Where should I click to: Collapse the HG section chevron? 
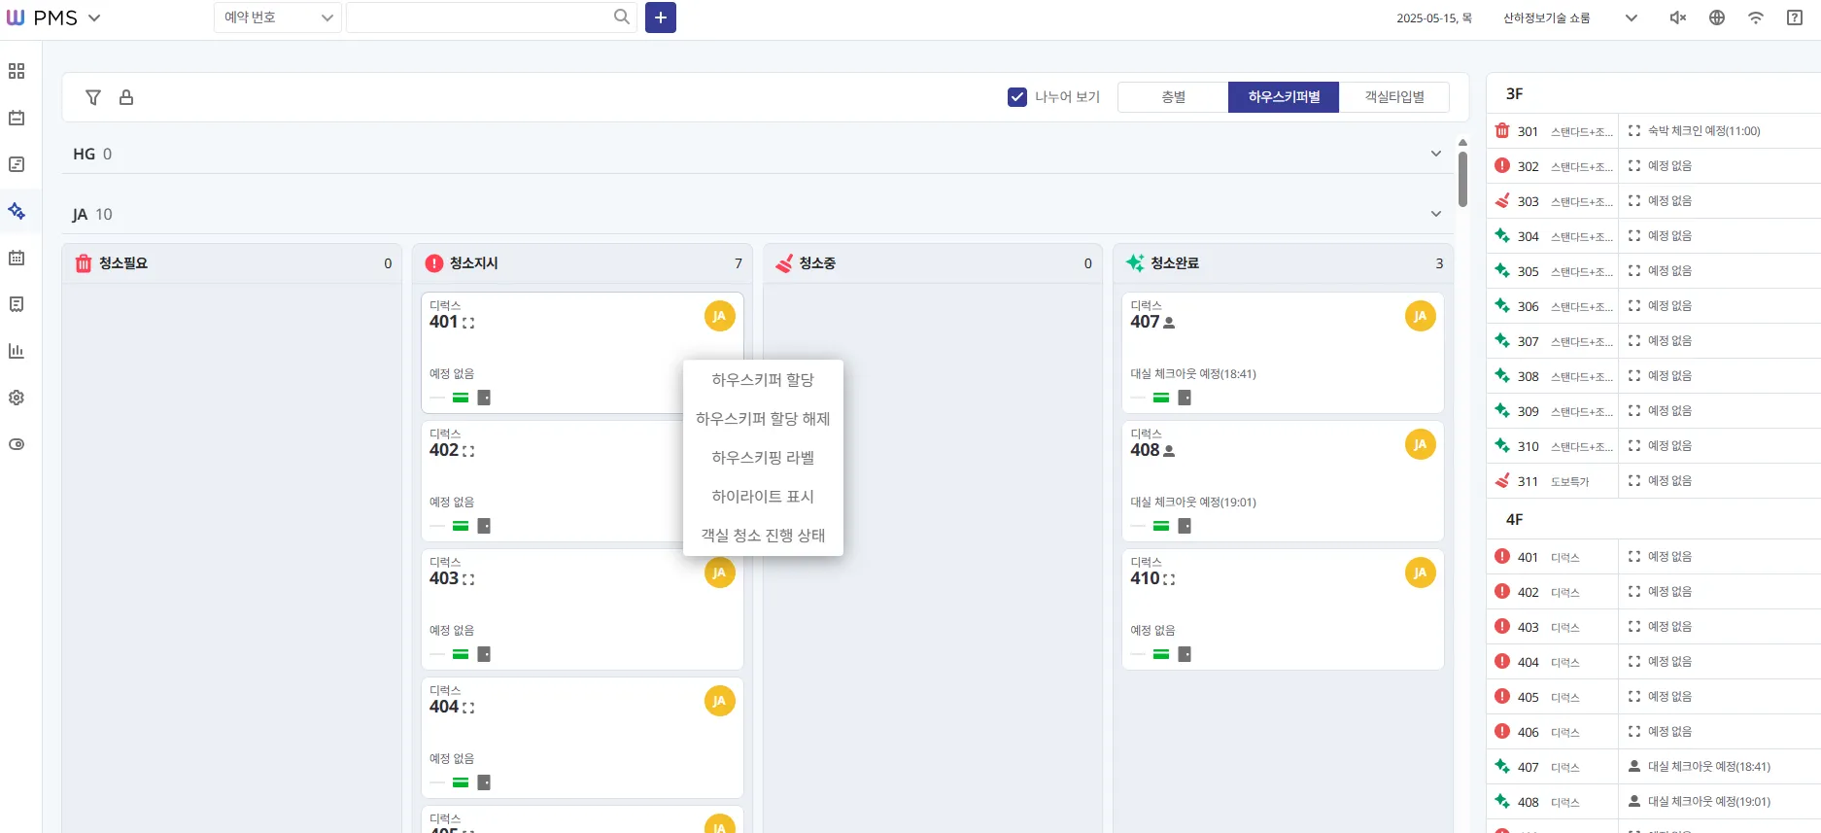1436,154
